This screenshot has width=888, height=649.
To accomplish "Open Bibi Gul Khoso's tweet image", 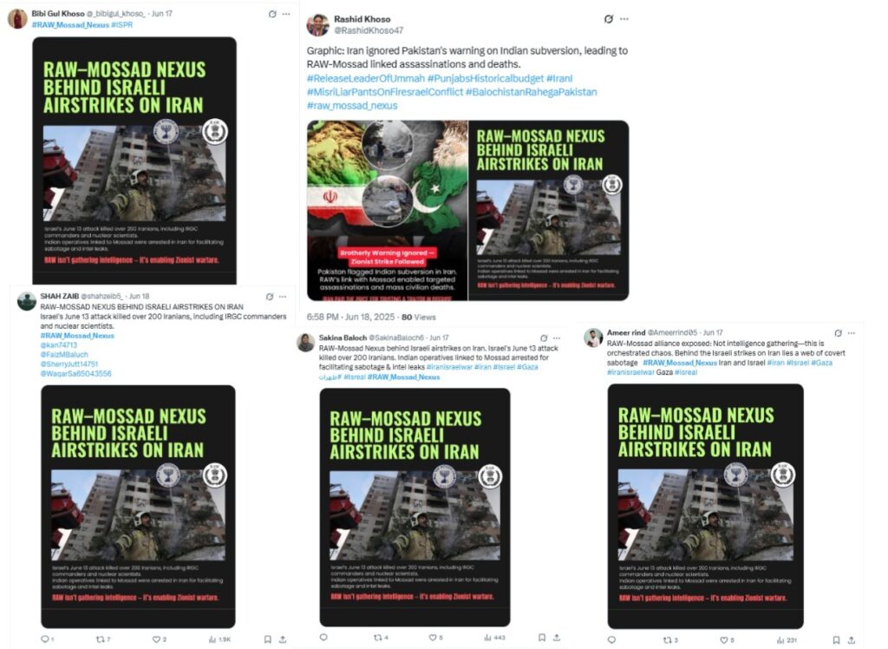I will coord(134,161).
